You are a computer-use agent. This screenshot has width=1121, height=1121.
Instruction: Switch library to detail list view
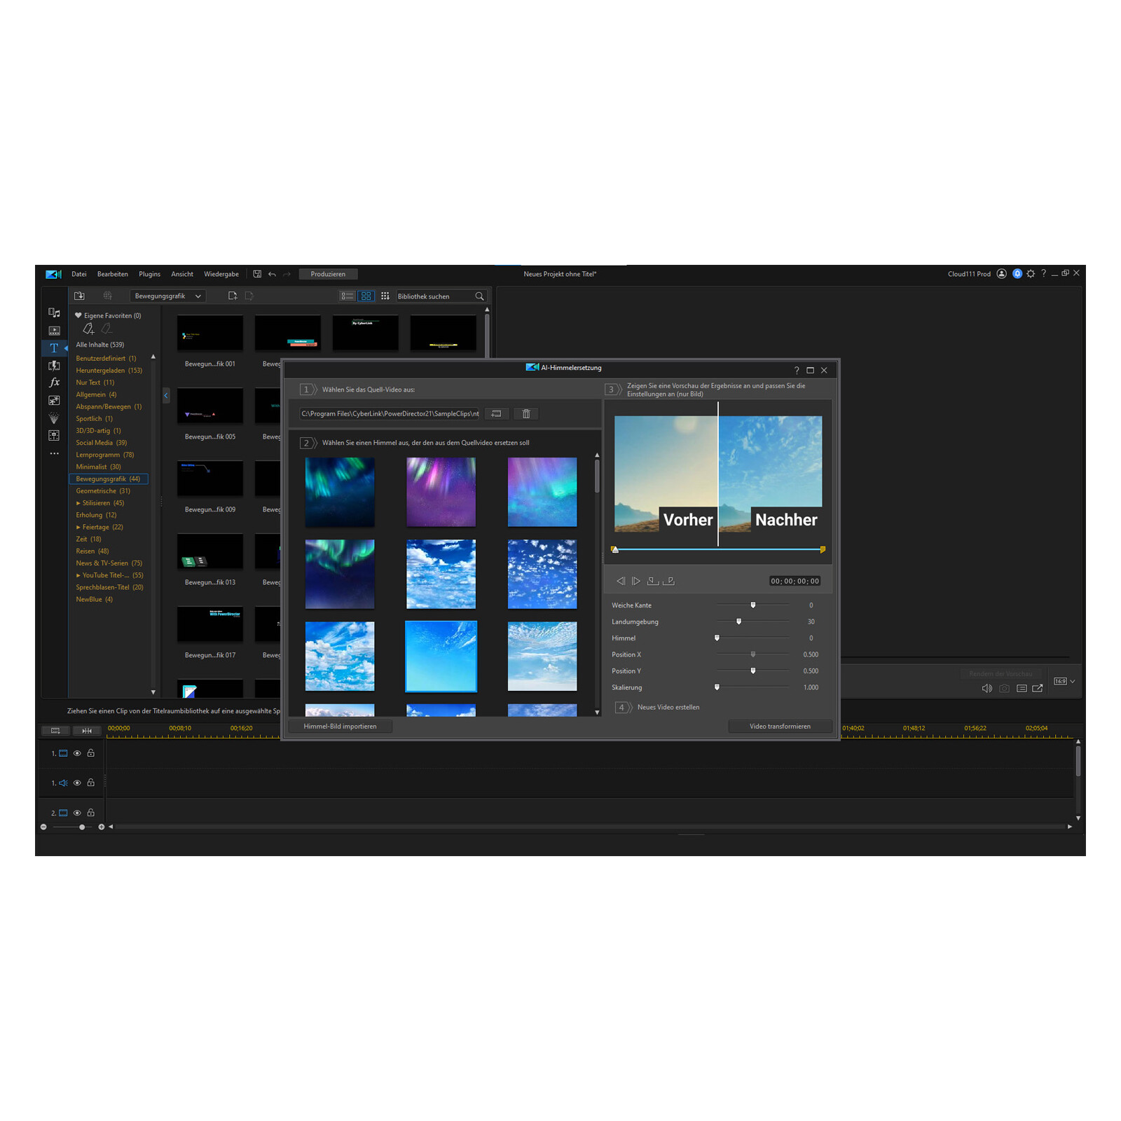[348, 296]
